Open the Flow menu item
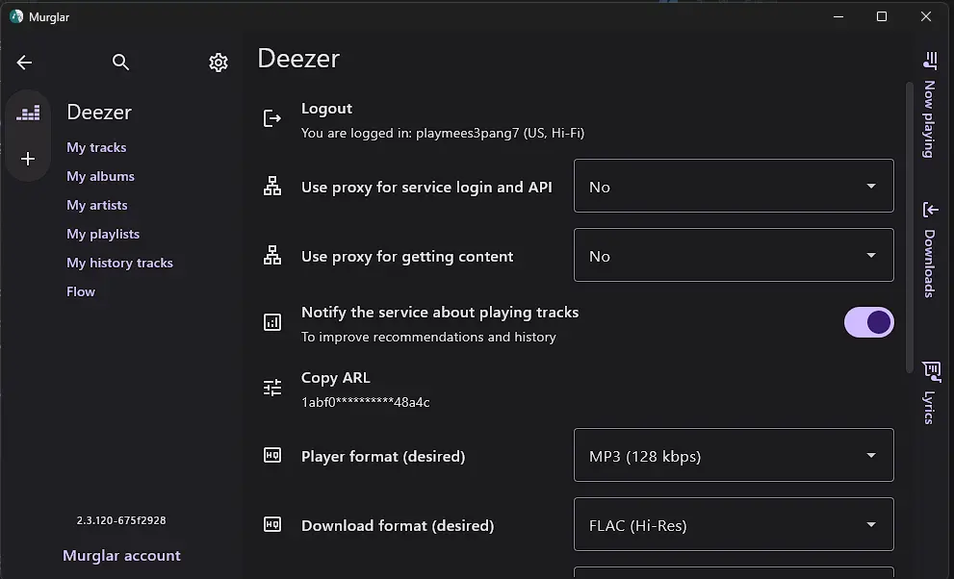This screenshot has width=954, height=579. [x=80, y=291]
